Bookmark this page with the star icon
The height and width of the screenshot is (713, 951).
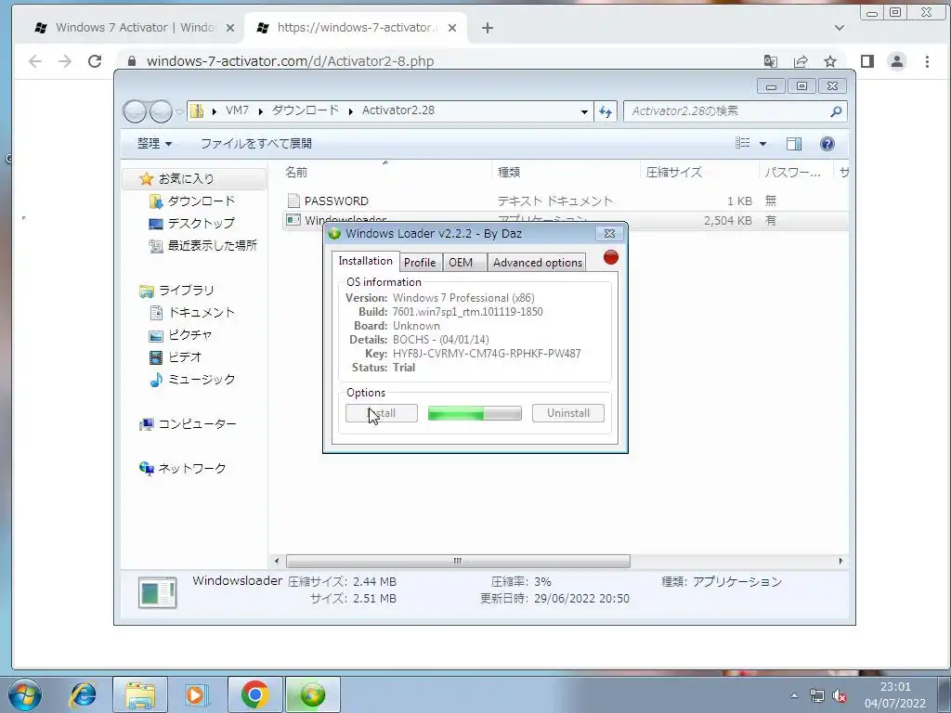tap(830, 61)
